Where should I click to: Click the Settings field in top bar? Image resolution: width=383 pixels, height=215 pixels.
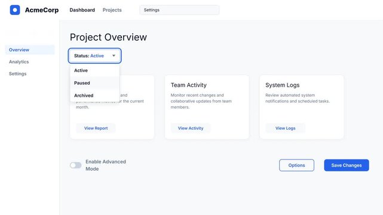tap(179, 10)
